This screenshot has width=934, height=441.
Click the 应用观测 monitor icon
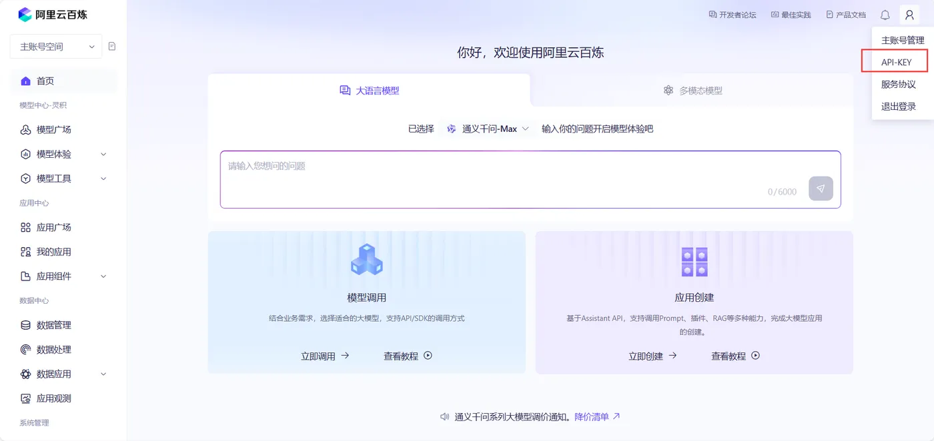[25, 398]
